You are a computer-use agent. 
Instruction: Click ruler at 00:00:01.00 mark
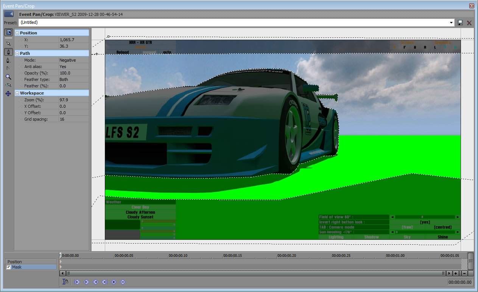click(395, 256)
